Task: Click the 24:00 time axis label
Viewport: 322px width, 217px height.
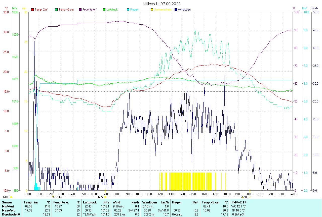Action: tap(293, 194)
